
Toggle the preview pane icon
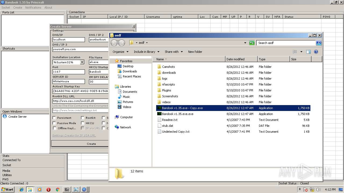pyautogui.click(x=309, y=52)
